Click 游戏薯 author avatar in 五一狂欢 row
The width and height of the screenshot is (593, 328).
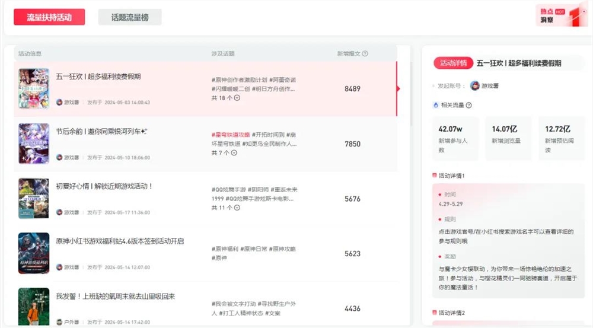(59, 102)
